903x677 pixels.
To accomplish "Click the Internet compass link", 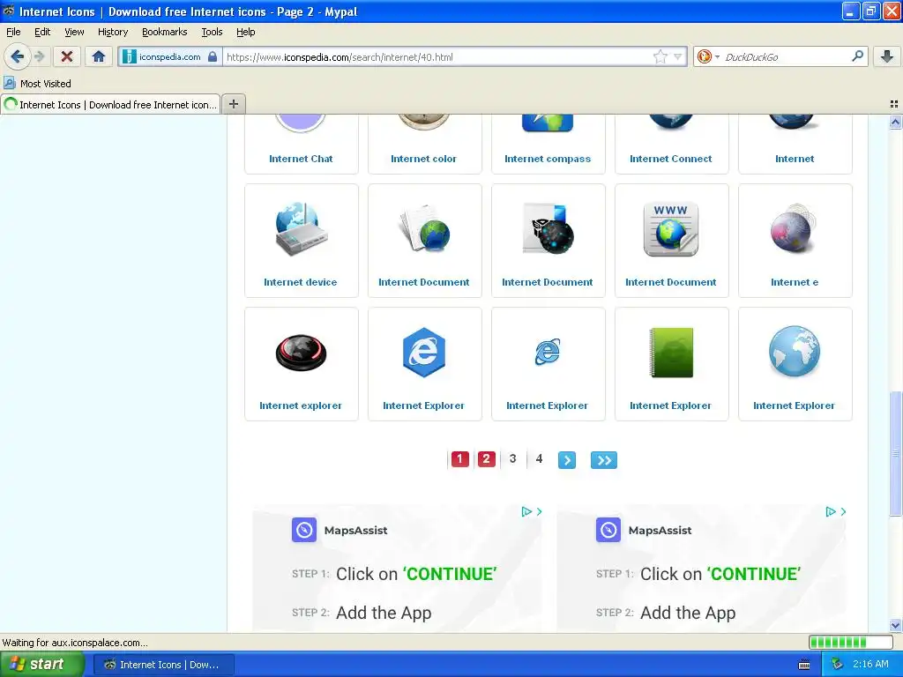I will (548, 159).
